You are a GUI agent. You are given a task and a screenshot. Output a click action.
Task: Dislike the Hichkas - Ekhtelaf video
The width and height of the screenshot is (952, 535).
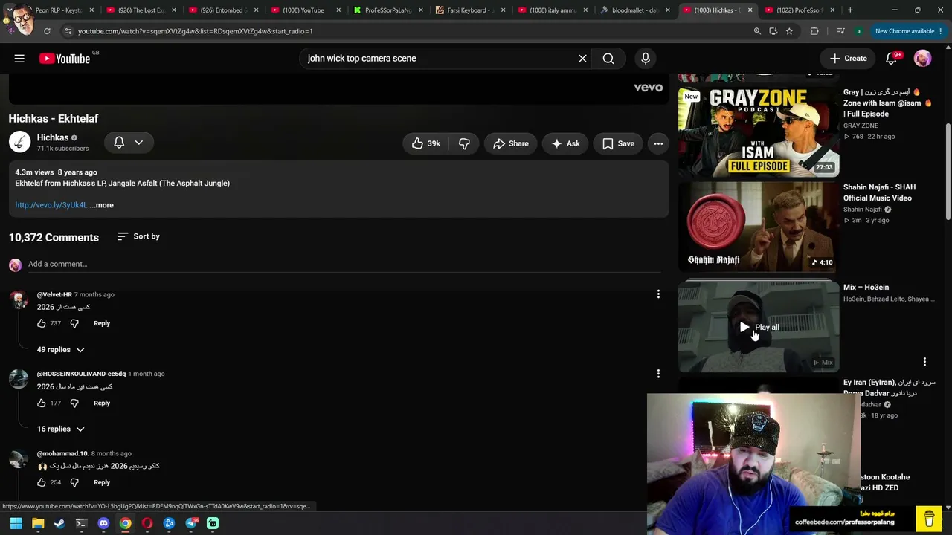coord(464,143)
